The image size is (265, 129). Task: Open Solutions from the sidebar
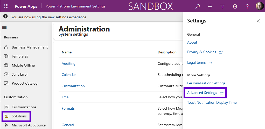[x=19, y=116]
